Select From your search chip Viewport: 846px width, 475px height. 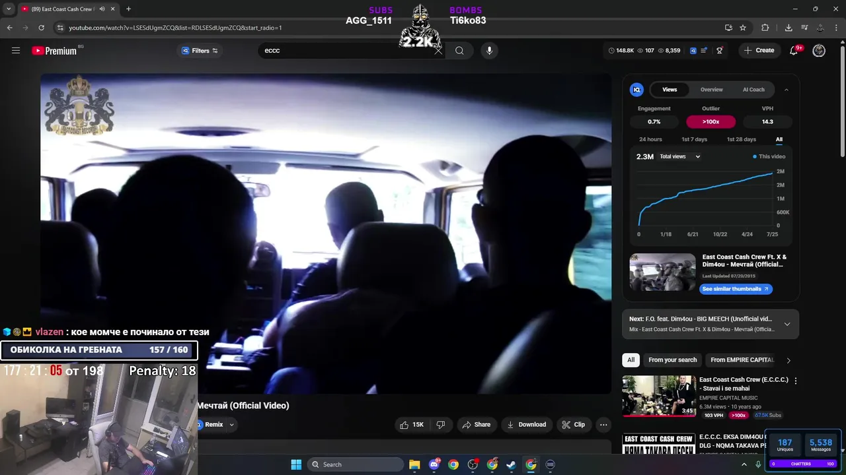click(672, 360)
